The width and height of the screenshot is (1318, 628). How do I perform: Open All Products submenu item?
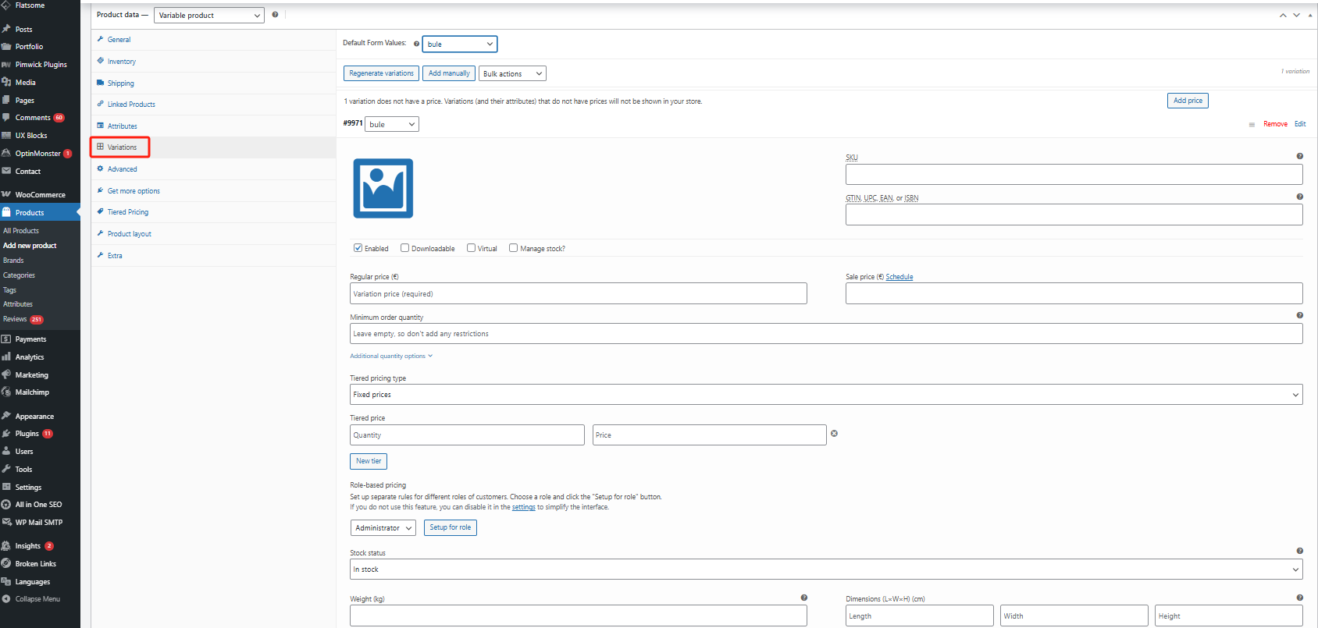click(x=21, y=231)
